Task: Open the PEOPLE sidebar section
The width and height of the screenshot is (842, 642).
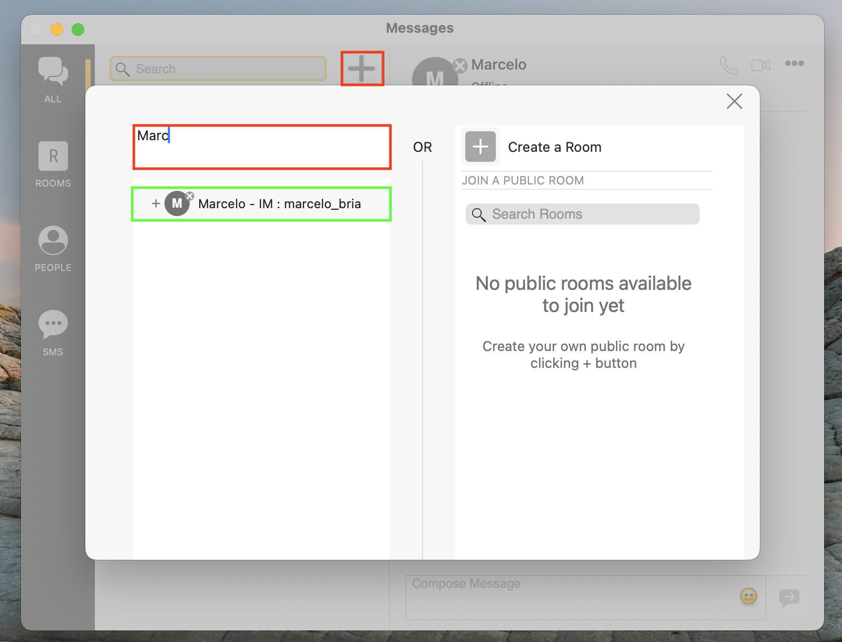Action: 53,248
